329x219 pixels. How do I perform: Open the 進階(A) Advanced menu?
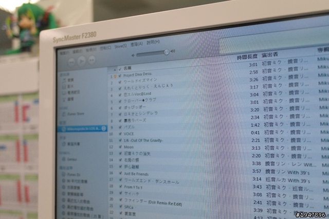click(137, 44)
